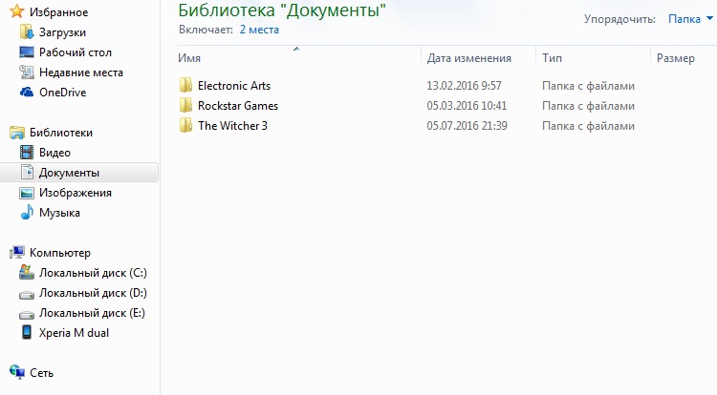
Task: Select the Изображения library
Action: [75, 193]
